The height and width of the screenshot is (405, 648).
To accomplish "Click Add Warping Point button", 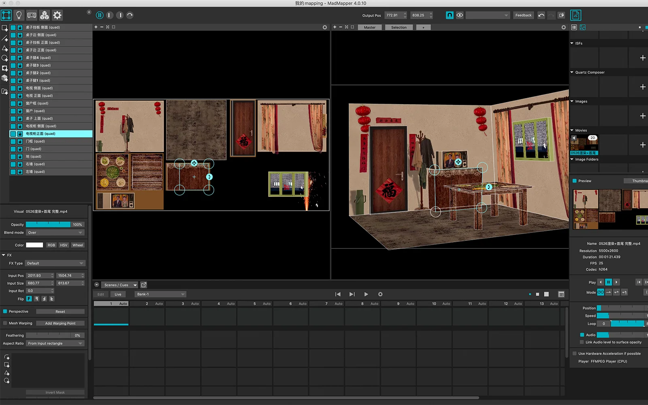I will (x=60, y=323).
